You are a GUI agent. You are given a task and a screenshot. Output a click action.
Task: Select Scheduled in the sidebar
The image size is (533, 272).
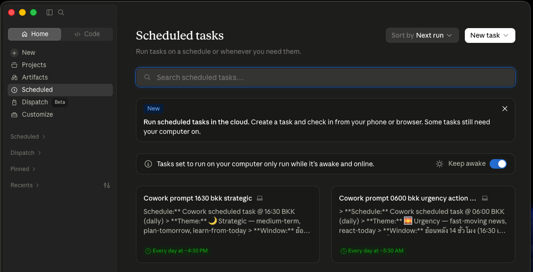[x=60, y=90]
